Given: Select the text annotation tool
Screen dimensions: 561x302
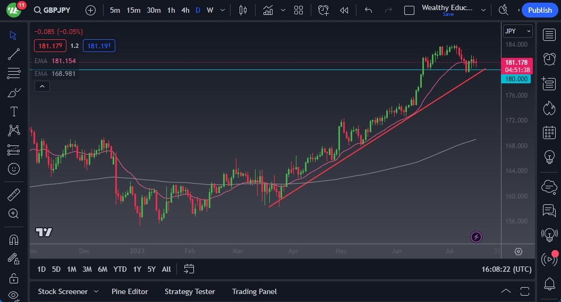Looking at the screenshot, I should pyautogui.click(x=14, y=111).
